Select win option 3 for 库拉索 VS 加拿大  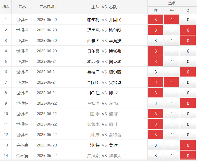click(156, 155)
